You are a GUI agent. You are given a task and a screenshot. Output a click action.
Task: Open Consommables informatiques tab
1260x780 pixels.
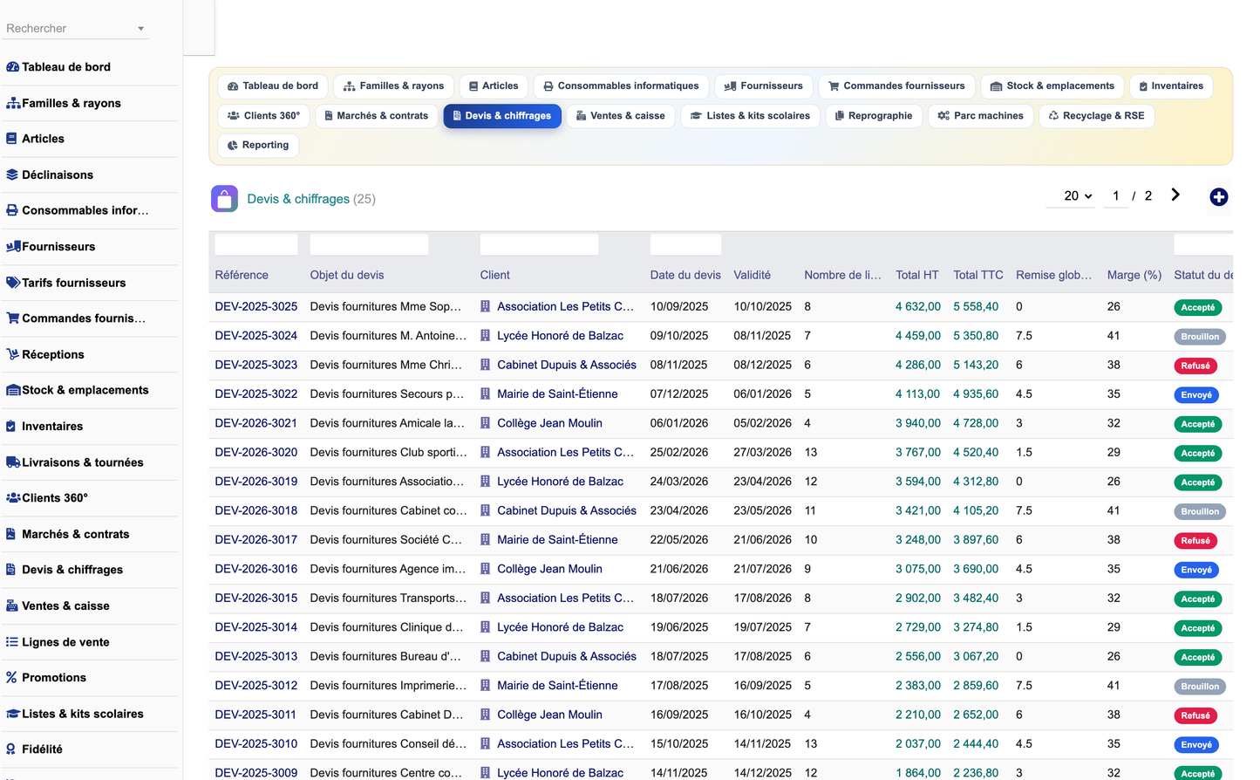(x=621, y=86)
